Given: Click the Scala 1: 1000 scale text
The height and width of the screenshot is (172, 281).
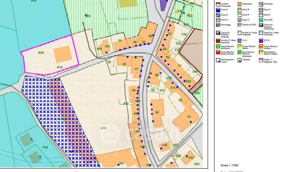Looking at the screenshot, I should (x=230, y=165).
